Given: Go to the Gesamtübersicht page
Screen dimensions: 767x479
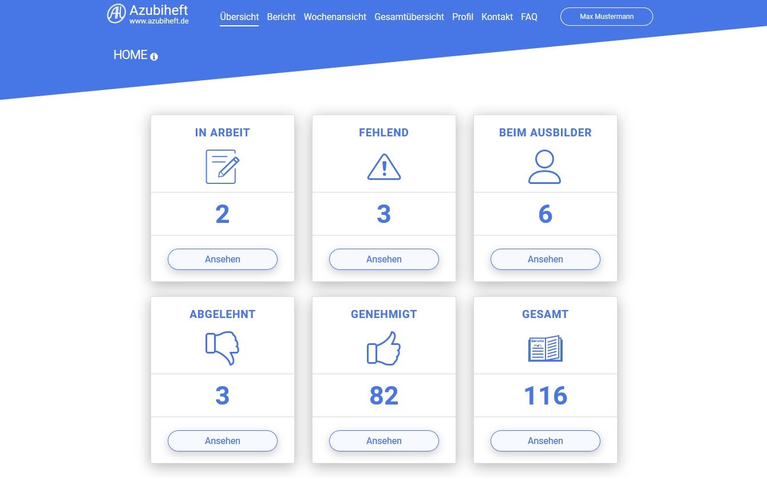Looking at the screenshot, I should [x=409, y=17].
